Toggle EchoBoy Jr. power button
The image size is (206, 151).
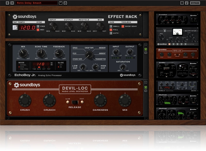(146, 49)
